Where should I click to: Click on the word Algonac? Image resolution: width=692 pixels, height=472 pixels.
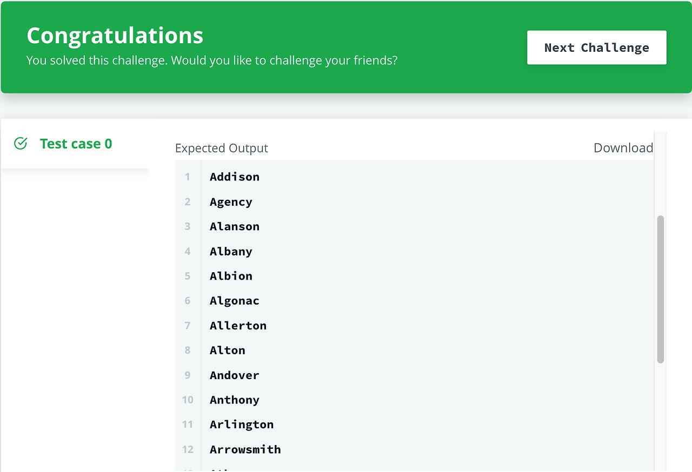pos(234,301)
